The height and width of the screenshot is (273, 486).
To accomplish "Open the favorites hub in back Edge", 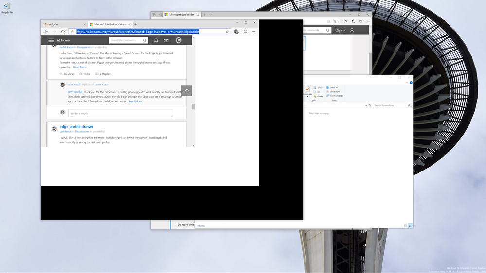I will [x=345, y=21].
